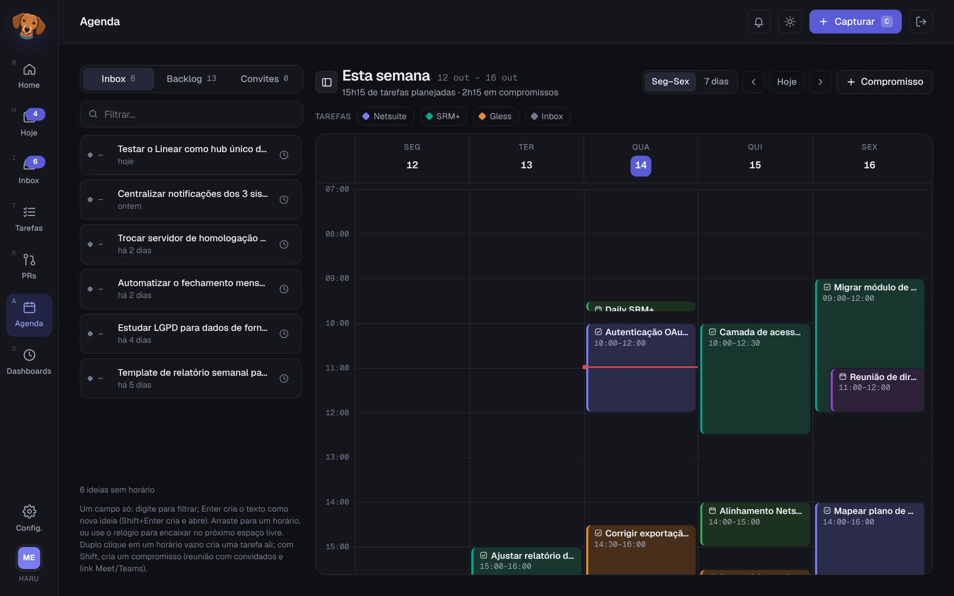Switch to Convites tab

264,79
